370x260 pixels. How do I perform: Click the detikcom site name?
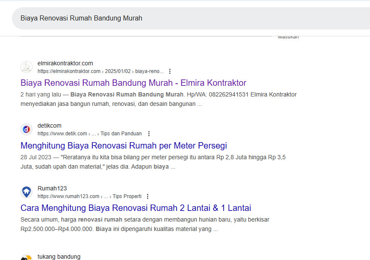50,126
